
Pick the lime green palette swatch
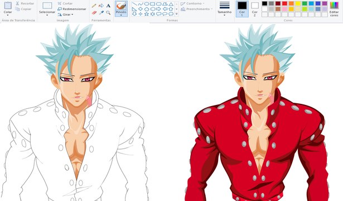(x=305, y=9)
